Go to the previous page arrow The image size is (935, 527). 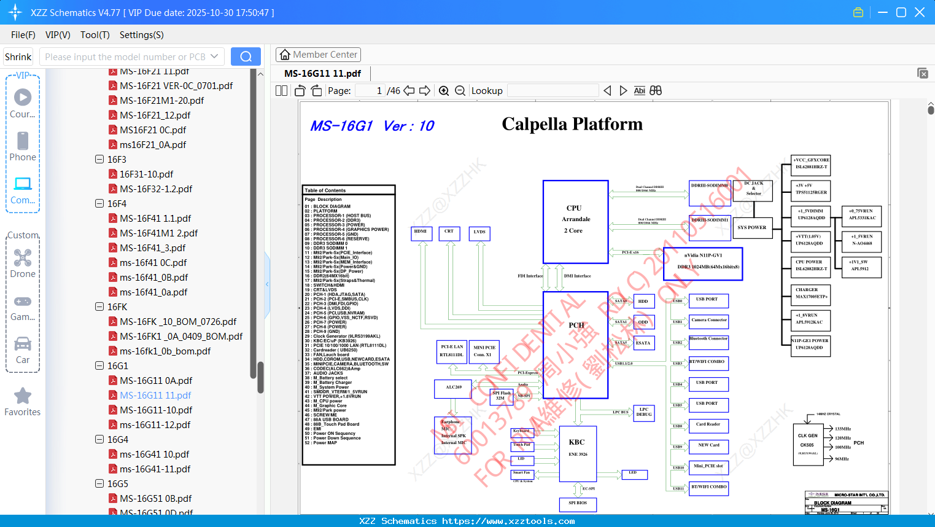409,91
